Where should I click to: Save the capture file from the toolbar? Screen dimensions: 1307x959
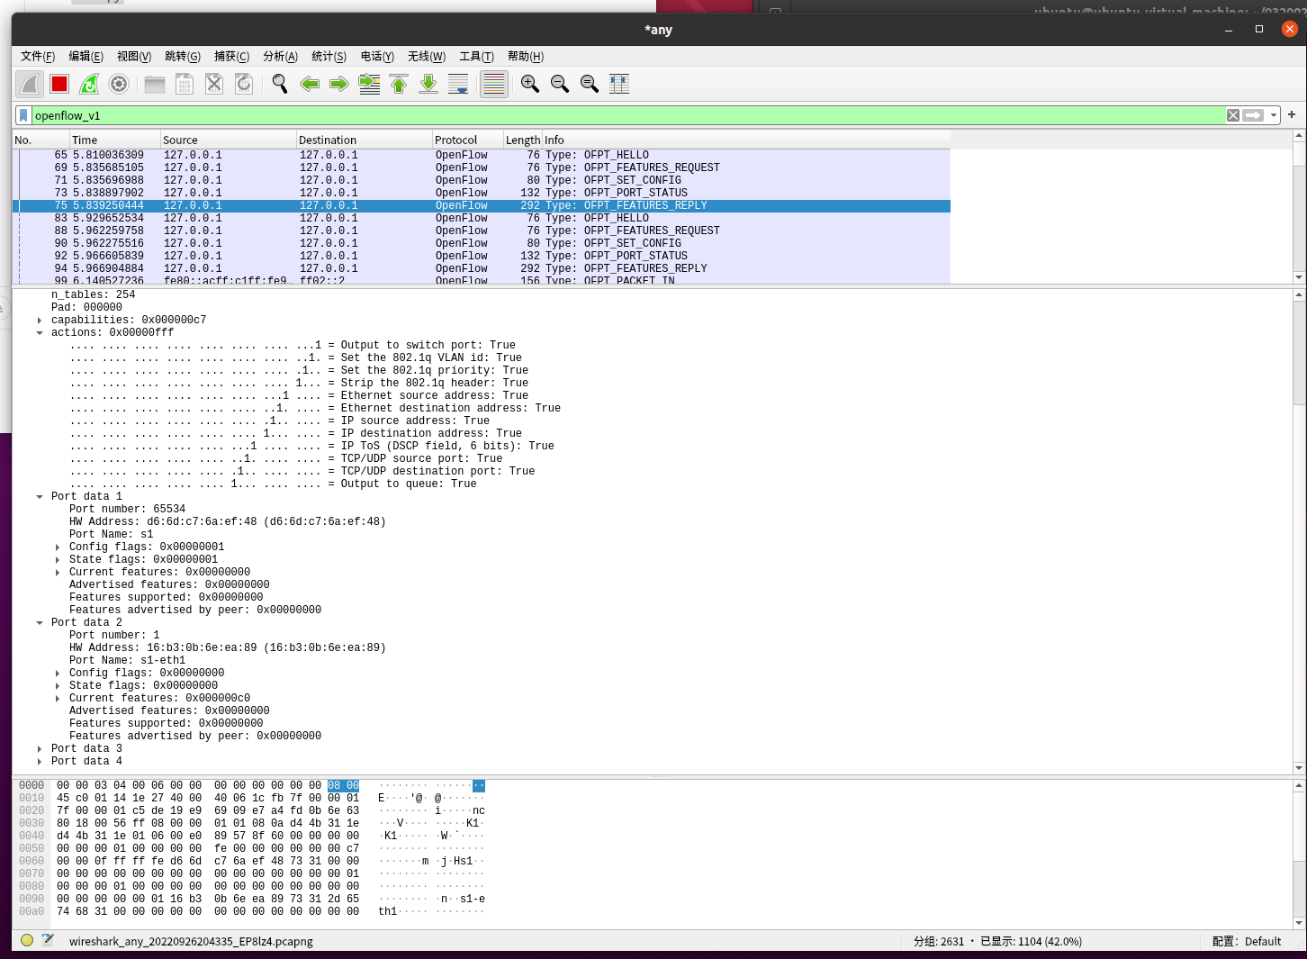185,84
